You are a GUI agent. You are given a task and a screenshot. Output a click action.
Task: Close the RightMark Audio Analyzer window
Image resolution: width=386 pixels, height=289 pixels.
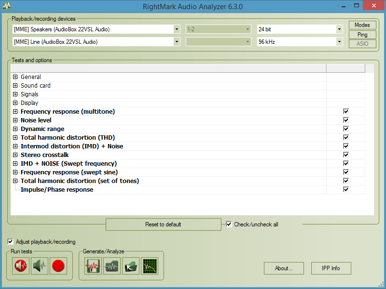tap(373, 6)
